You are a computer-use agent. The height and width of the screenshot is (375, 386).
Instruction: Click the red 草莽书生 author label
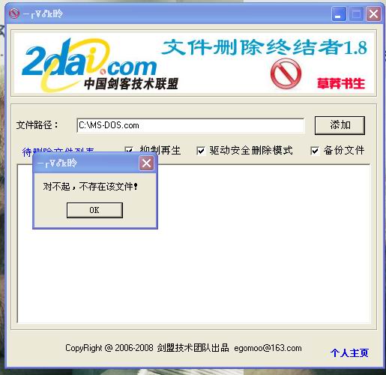point(341,83)
